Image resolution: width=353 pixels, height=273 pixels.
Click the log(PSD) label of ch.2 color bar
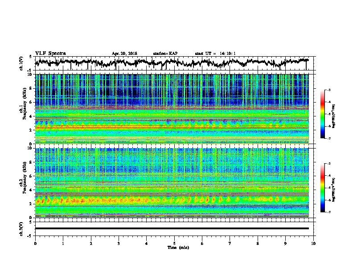334,189
